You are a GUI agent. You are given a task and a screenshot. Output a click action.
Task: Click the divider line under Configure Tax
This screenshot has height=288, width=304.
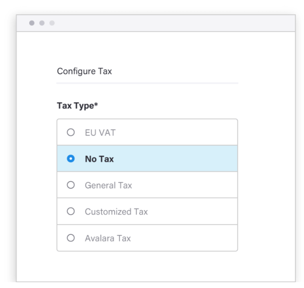tap(147, 83)
